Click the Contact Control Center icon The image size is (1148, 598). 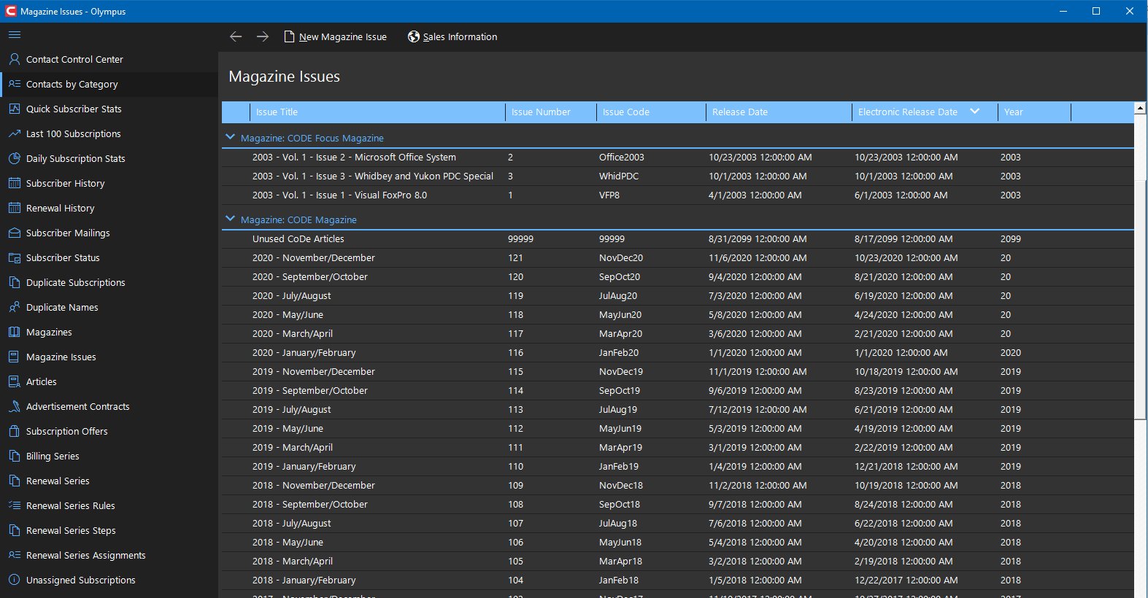(x=15, y=59)
